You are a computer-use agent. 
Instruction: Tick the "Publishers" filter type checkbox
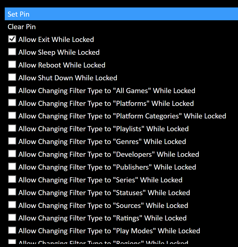(x=12, y=167)
